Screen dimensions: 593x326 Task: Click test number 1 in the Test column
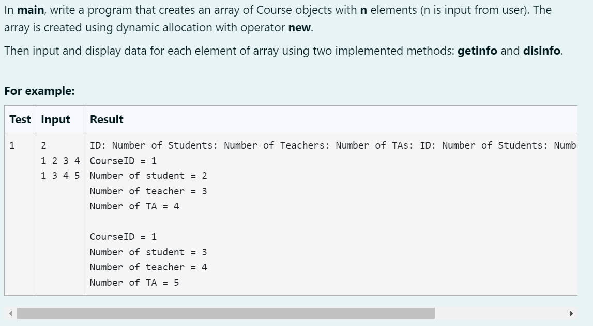click(x=12, y=145)
